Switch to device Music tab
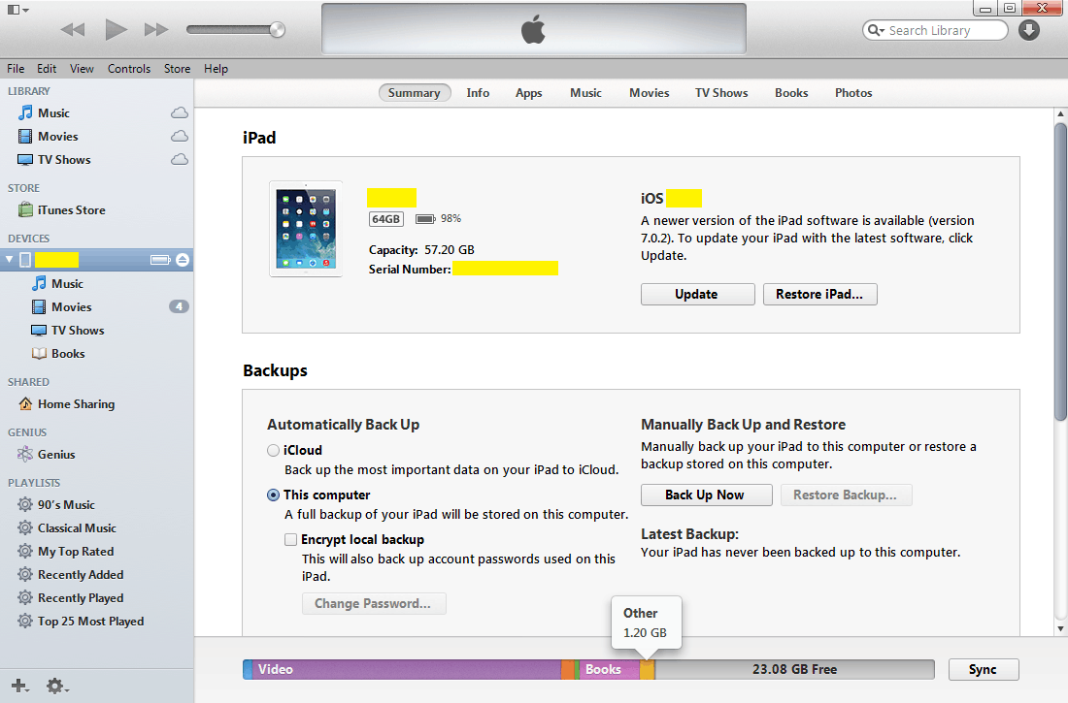1068x703 pixels. coord(585,92)
